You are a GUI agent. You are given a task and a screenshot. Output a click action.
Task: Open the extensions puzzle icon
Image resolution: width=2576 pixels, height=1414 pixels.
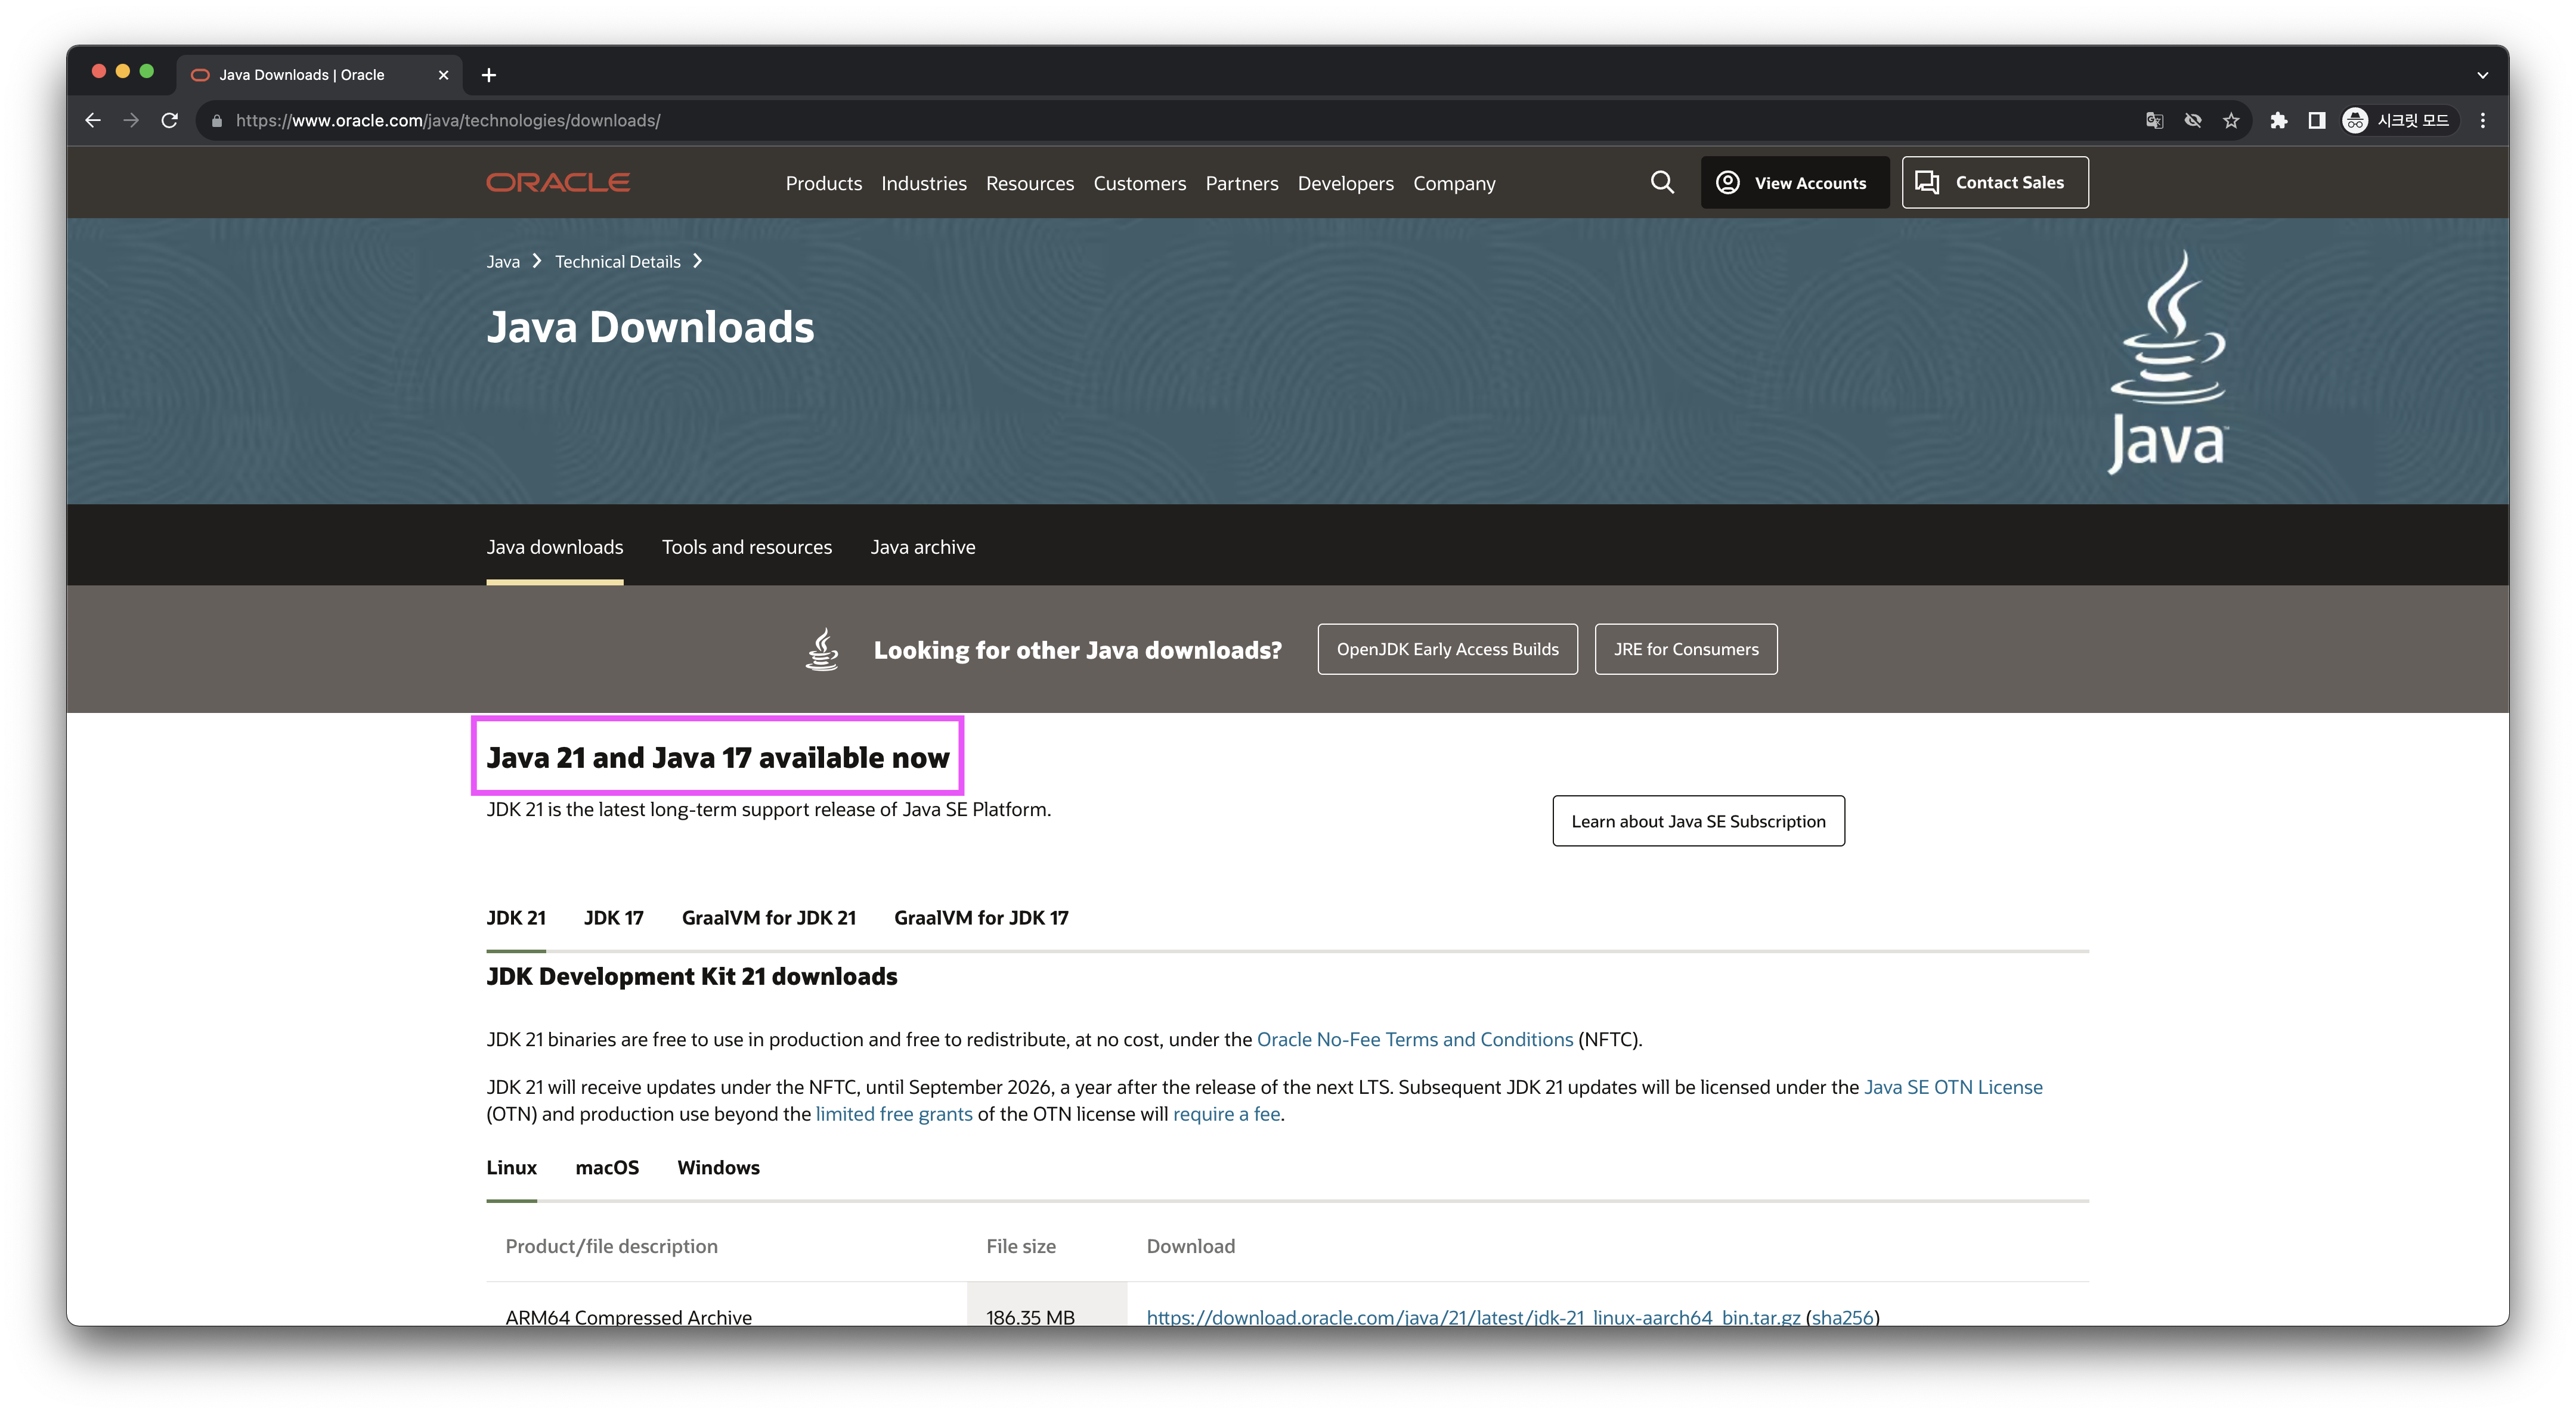tap(2279, 121)
